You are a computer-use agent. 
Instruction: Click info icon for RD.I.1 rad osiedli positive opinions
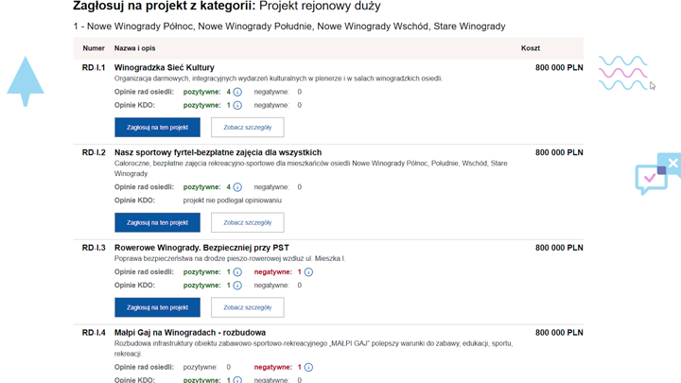(237, 93)
